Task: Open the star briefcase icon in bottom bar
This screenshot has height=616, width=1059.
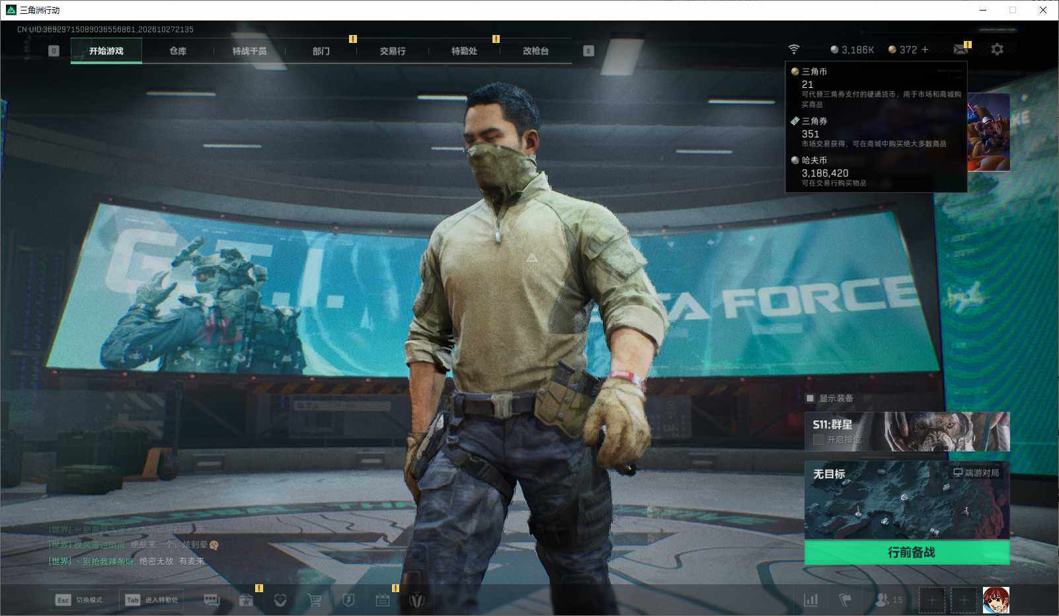Action: [246, 600]
